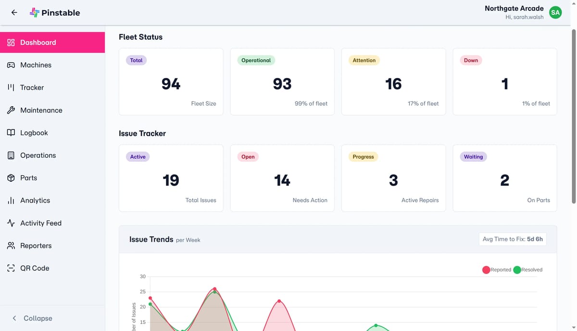
Task: Click the red chart peak near 22
Action: (279, 301)
